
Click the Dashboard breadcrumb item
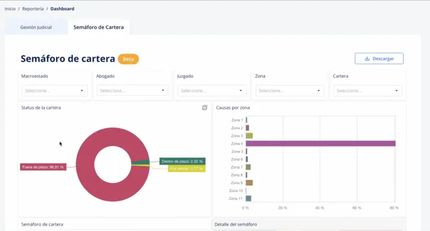pos(62,9)
